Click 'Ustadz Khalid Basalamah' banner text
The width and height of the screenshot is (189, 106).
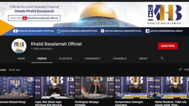point(34,11)
